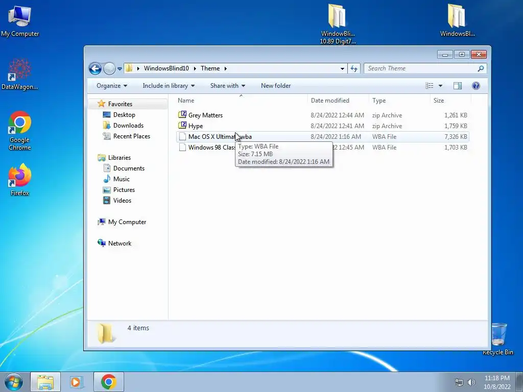
Task: Open Downloads under Favorites
Action: click(x=128, y=126)
